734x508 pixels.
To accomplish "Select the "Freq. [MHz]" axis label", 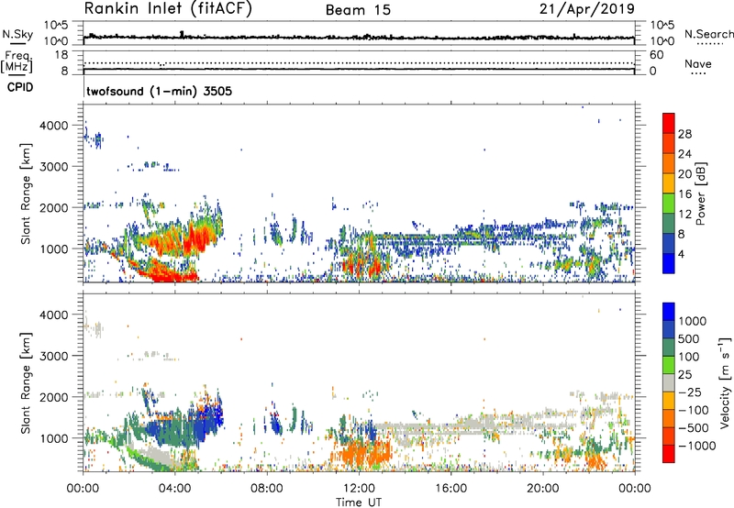I will pyautogui.click(x=17, y=62).
